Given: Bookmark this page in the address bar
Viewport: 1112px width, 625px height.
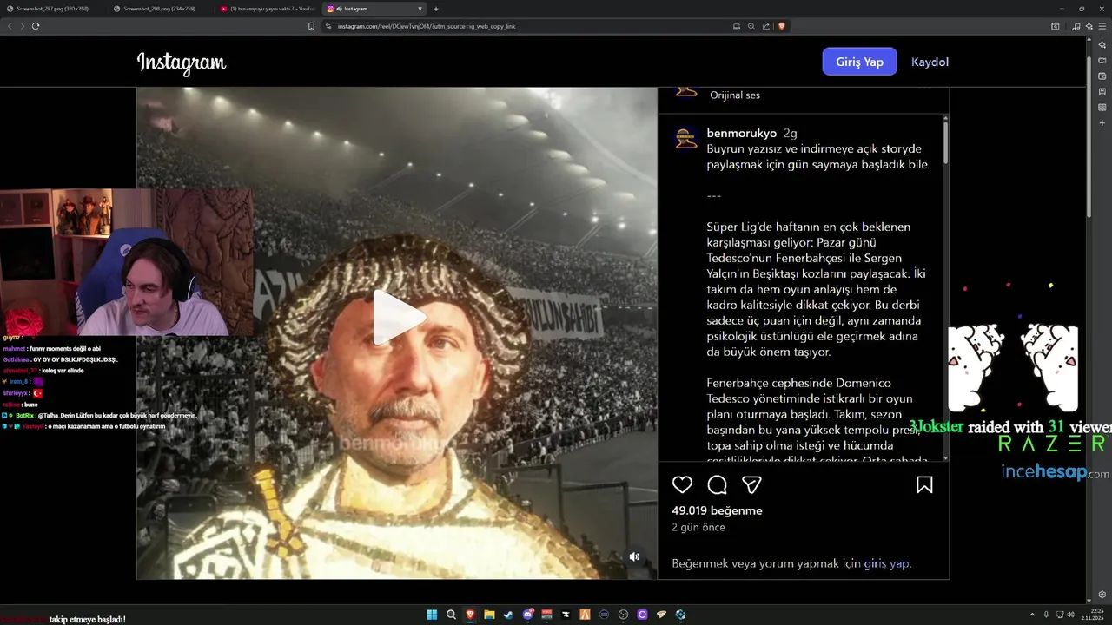Looking at the screenshot, I should pos(311,26).
